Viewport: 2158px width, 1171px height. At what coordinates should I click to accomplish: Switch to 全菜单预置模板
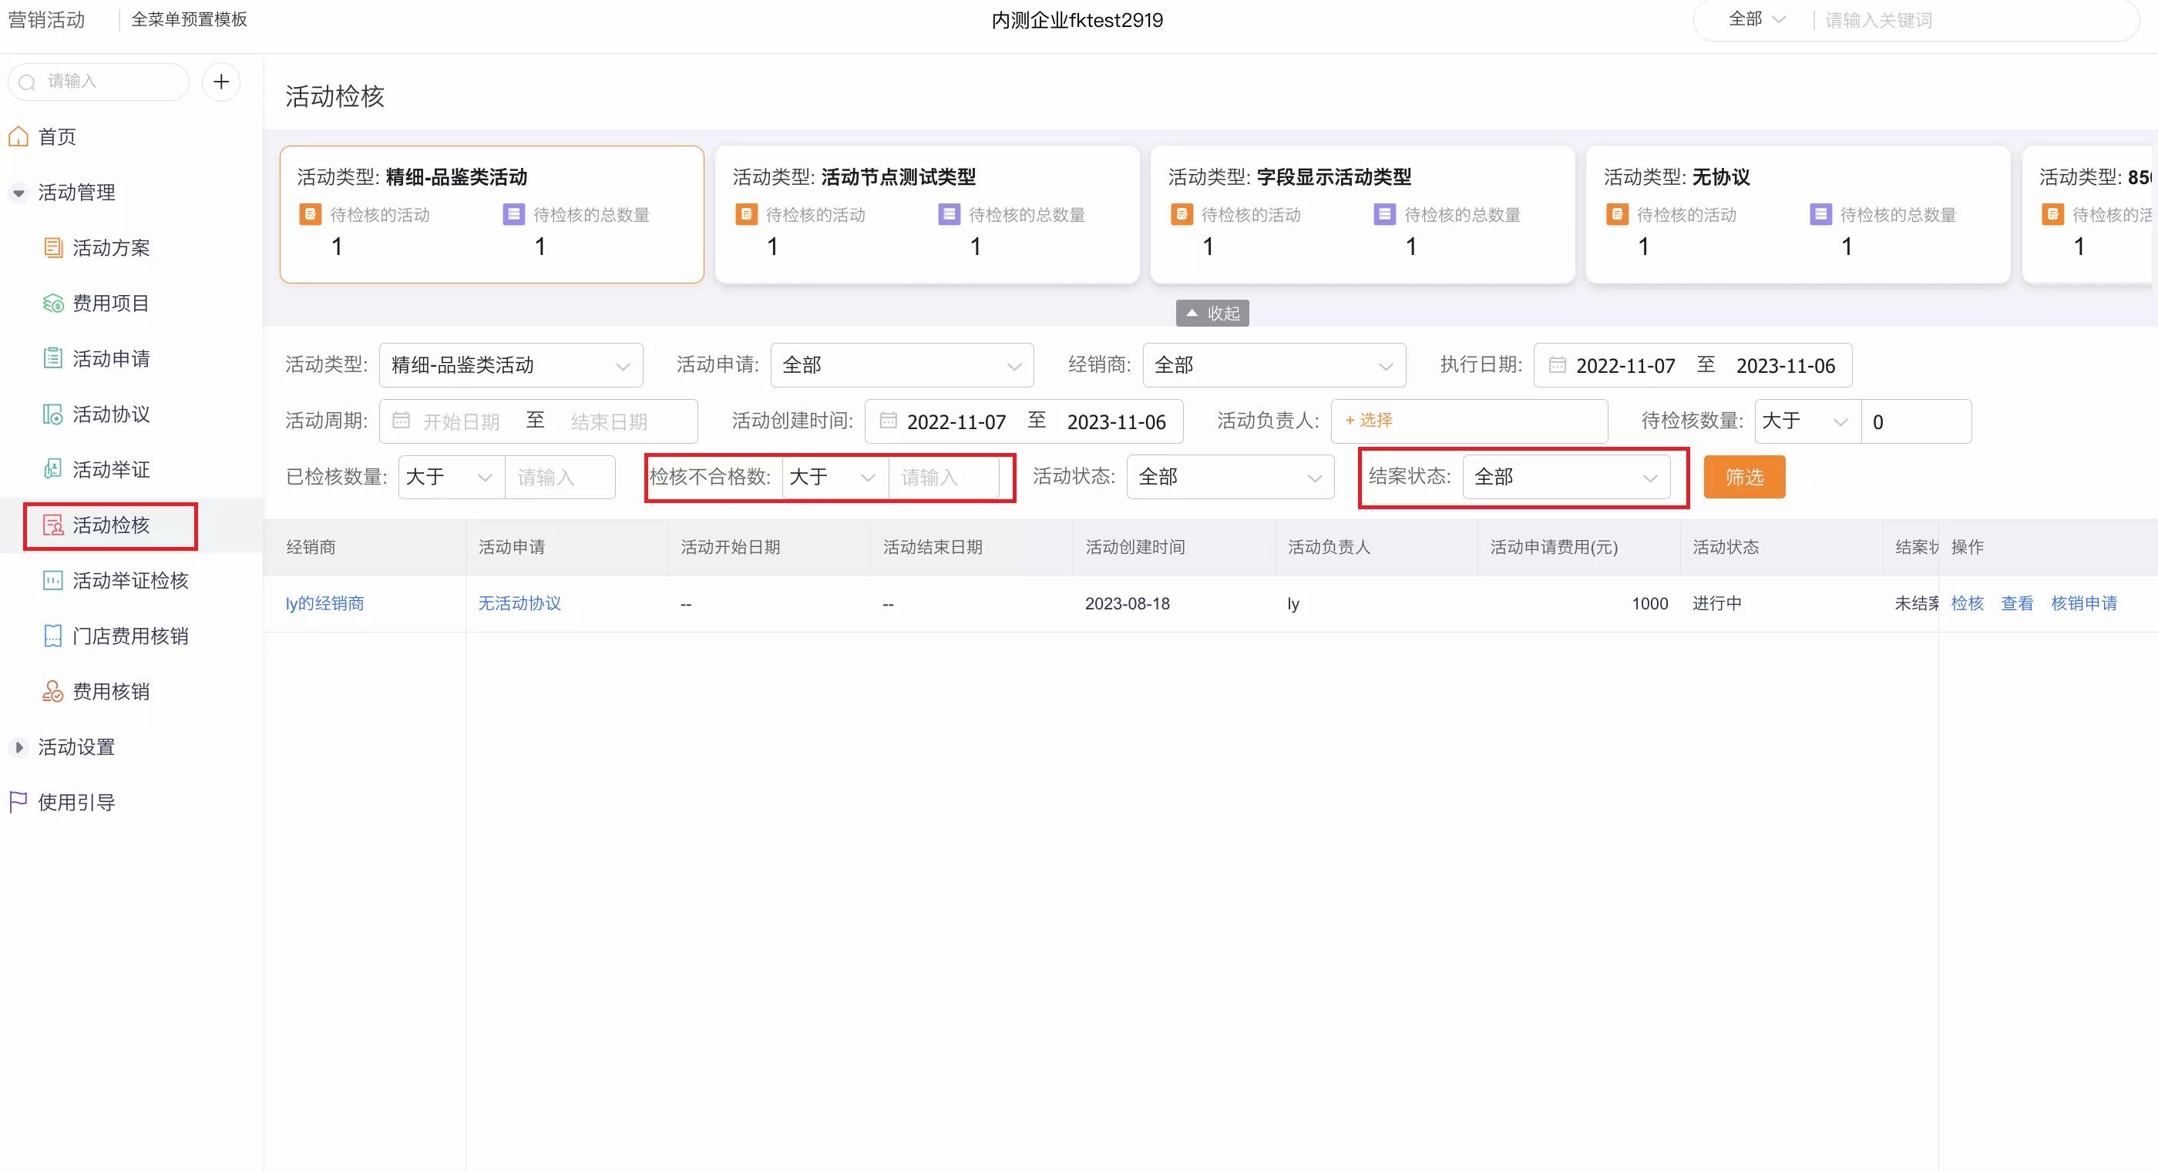tap(190, 18)
